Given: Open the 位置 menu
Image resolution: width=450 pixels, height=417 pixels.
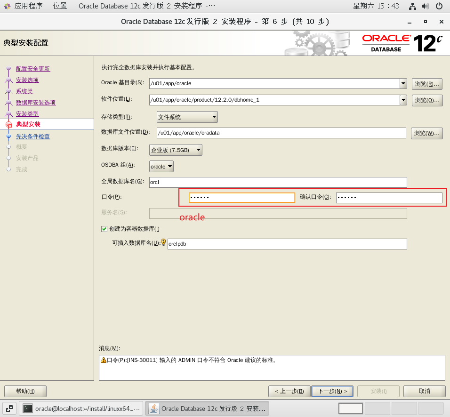Looking at the screenshot, I should click(x=60, y=6).
